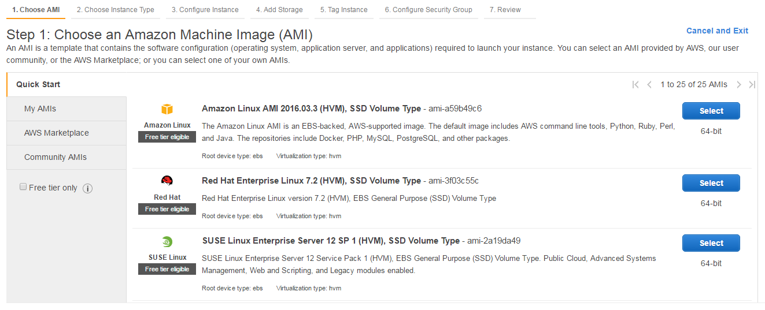Go to next page of AMIs
Viewport: 765px width, 310px height.
tap(739, 85)
